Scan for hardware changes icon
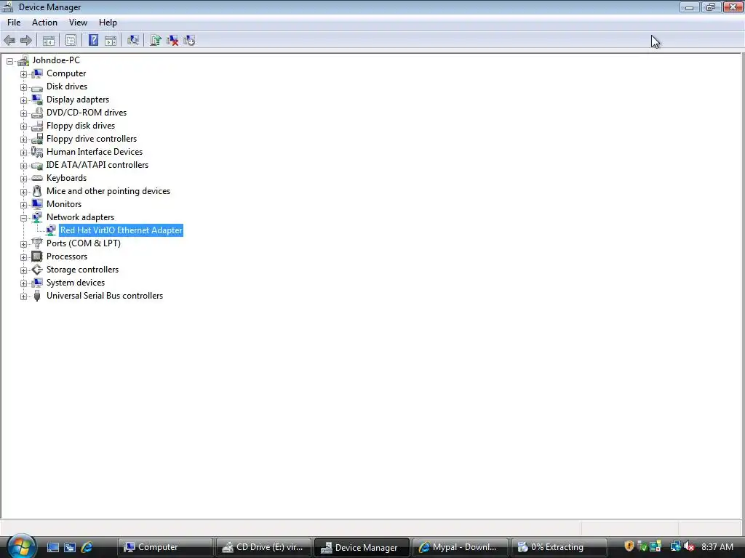The image size is (745, 558). pyautogui.click(x=133, y=41)
